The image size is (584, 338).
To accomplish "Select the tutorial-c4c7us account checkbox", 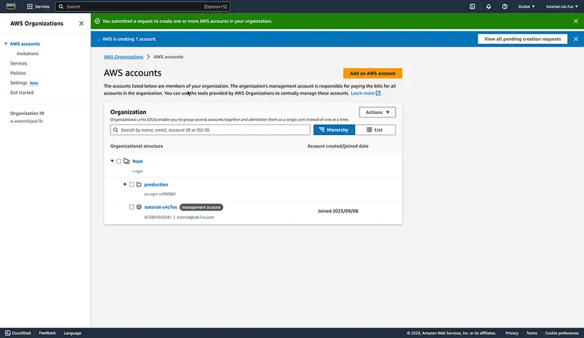I will pyautogui.click(x=131, y=207).
